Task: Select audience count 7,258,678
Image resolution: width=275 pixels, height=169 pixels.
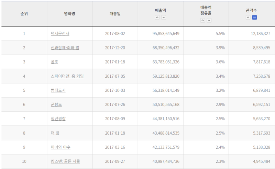Action: (262, 76)
